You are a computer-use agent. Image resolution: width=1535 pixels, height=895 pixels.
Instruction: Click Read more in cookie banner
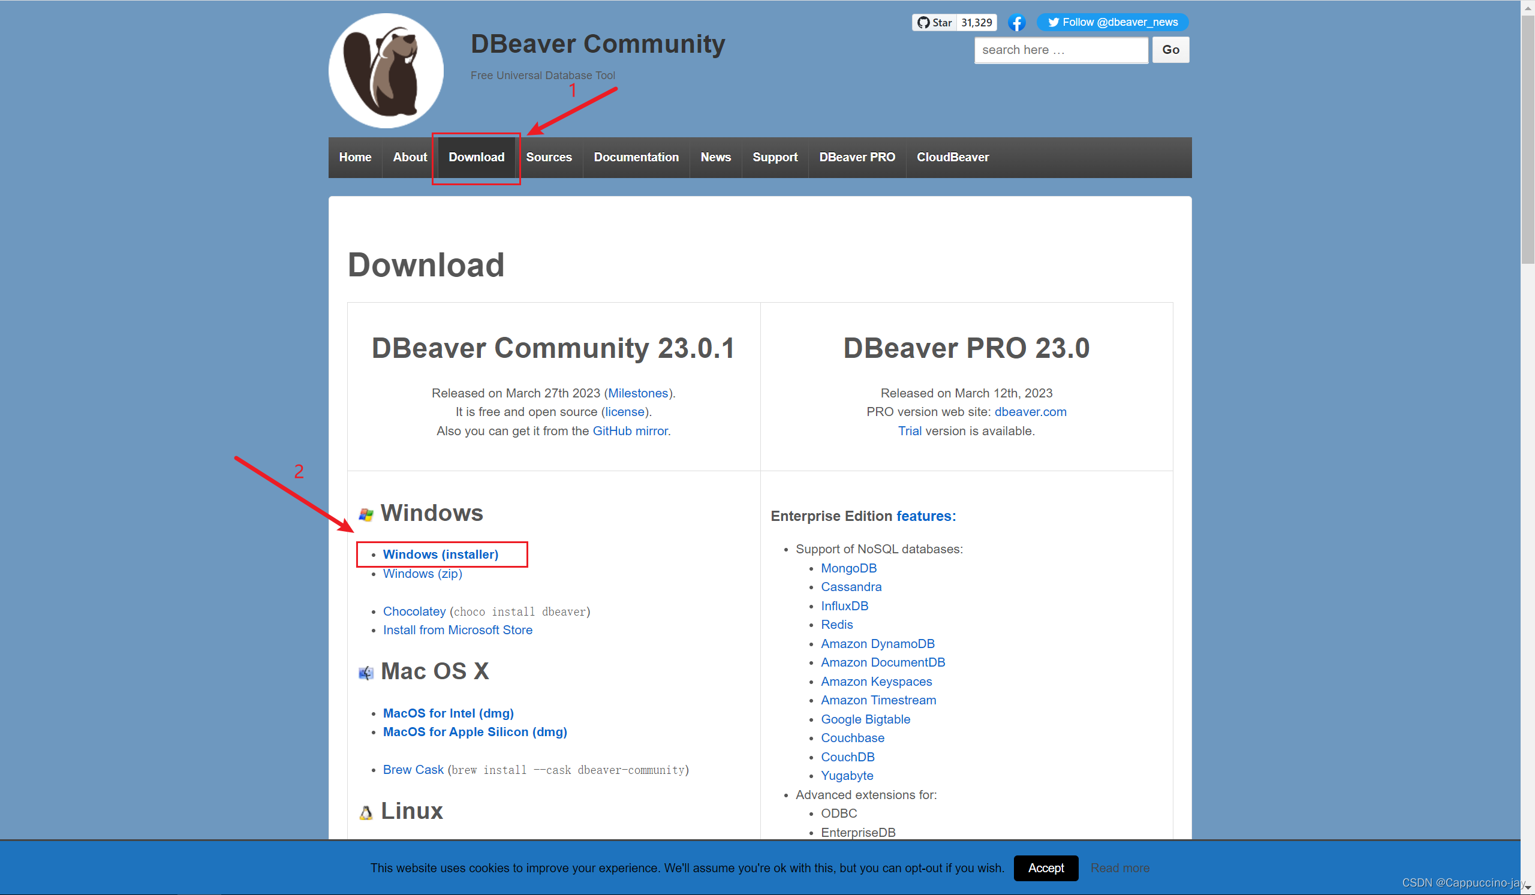(x=1119, y=869)
